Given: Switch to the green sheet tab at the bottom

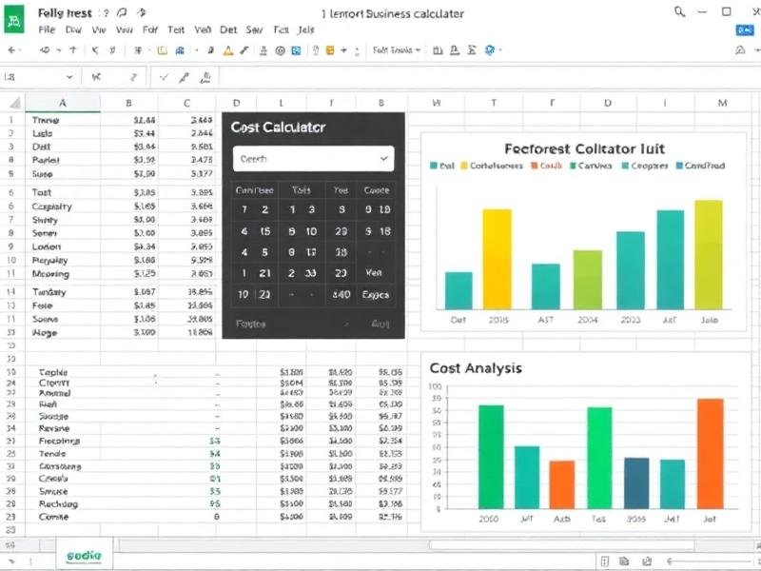Looking at the screenshot, I should tap(84, 555).
